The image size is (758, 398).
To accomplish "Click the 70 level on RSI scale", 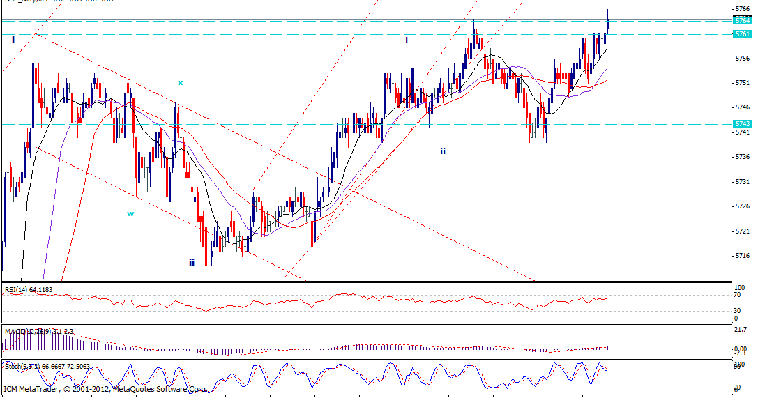I will point(738,295).
